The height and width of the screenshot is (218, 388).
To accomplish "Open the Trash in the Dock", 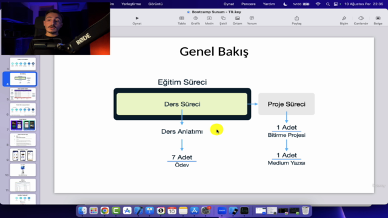I will click(x=306, y=211).
